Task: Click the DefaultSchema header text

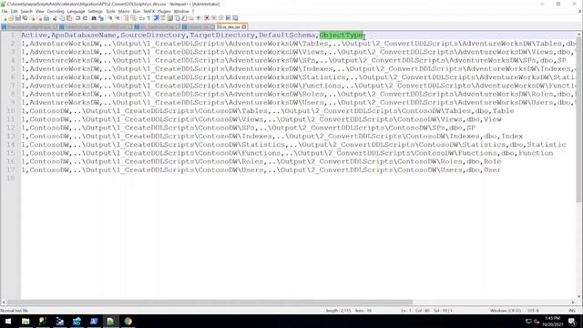Action: 287,35
